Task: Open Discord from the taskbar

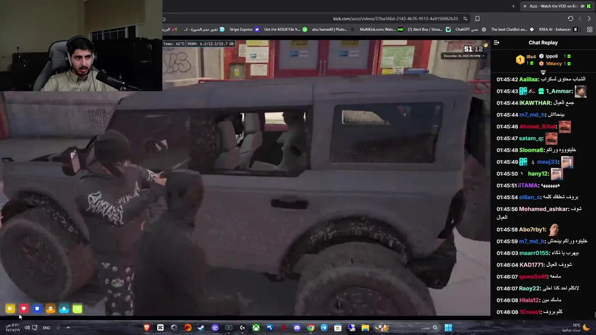Action: (x=297, y=328)
